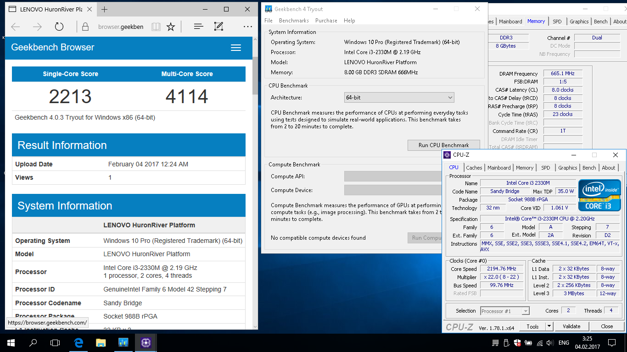This screenshot has height=352, width=627.
Task: Add page to favorites star icon
Action: tap(171, 27)
